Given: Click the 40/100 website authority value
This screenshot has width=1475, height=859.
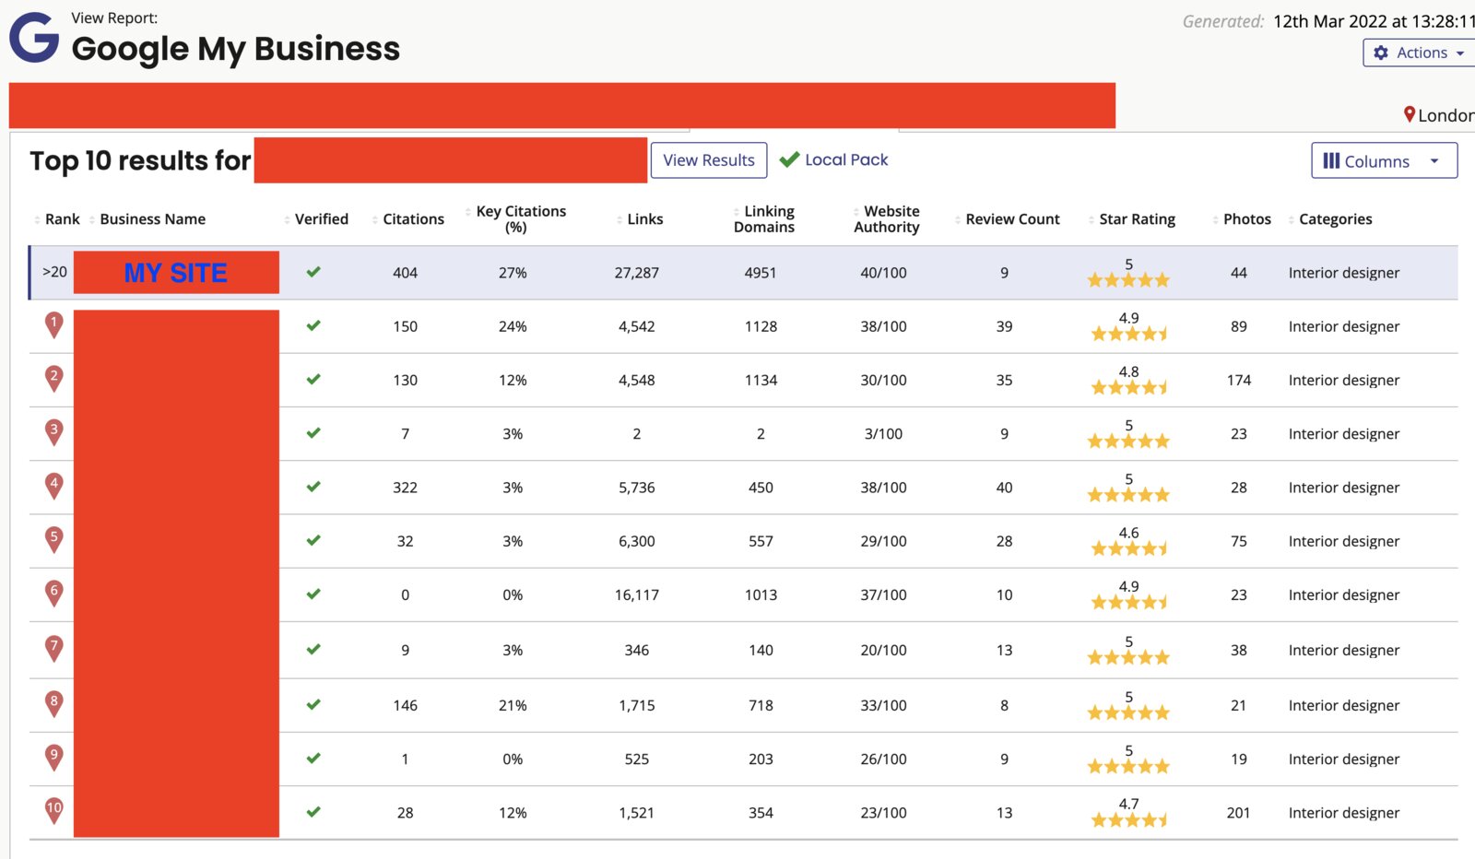Looking at the screenshot, I should pyautogui.click(x=883, y=273).
